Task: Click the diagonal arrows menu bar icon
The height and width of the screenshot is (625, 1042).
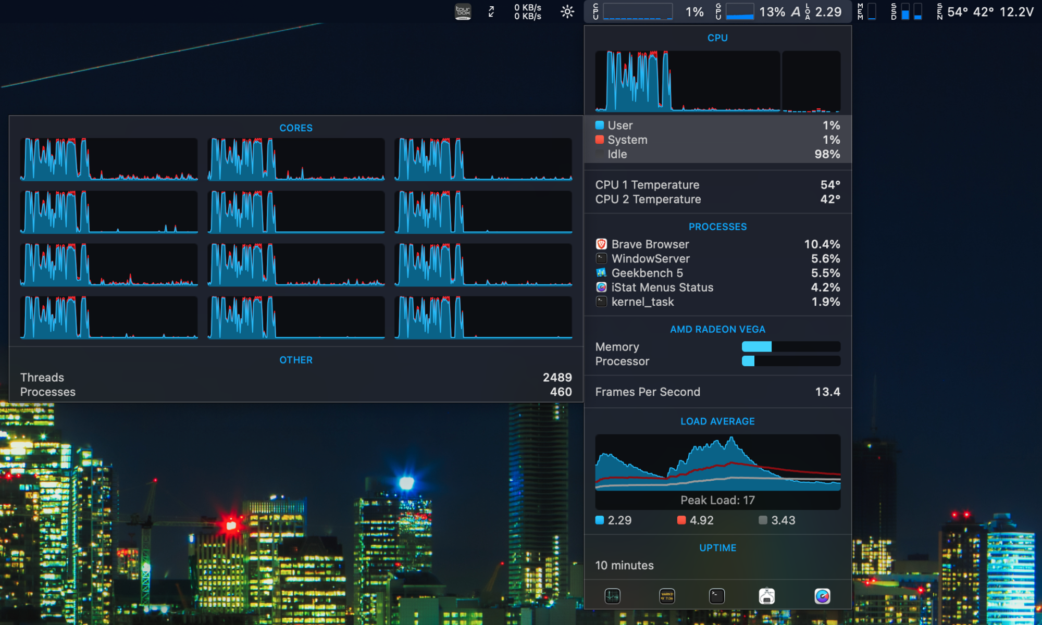Action: 491,11
